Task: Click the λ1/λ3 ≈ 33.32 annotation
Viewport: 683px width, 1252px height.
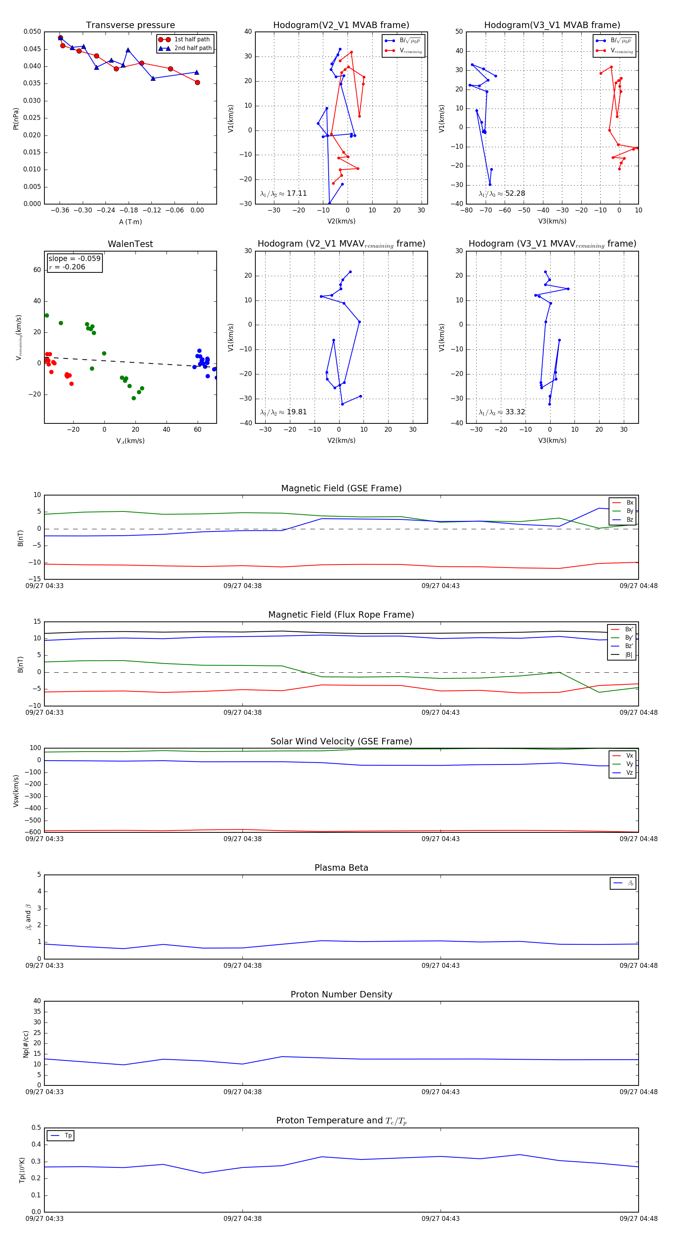Action: point(502,412)
